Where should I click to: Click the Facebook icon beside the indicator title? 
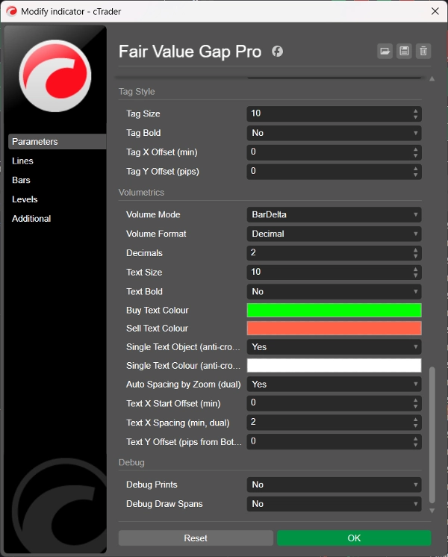277,52
